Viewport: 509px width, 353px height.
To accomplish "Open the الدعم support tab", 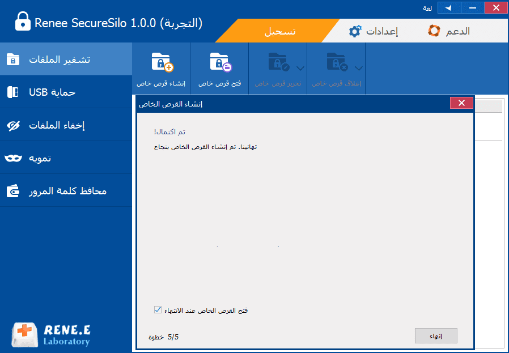I will 449,31.
